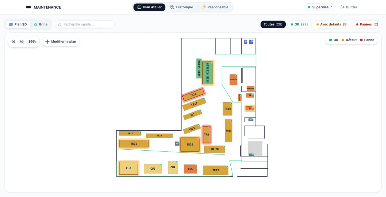
Task: Select machine TR24 on plan
Action: 227,109
